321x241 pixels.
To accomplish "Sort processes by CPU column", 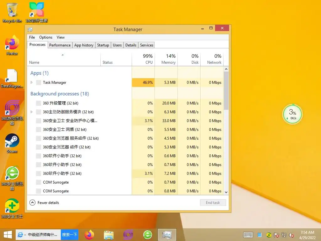I will point(143,59).
